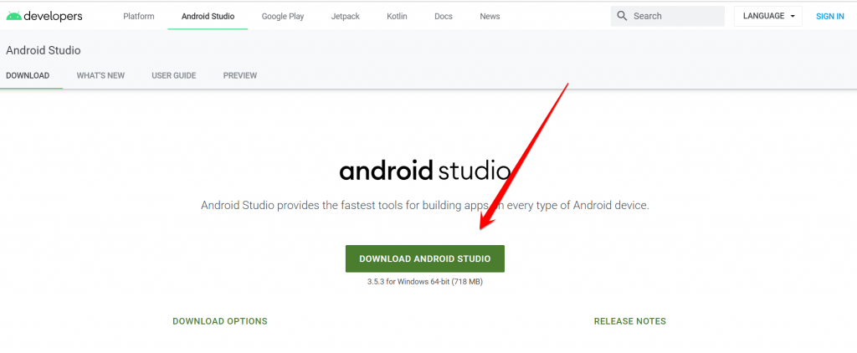The height and width of the screenshot is (353, 857).
Task: Click the 'Android Studio provides the fastest tools' tagline
Action: (424, 206)
